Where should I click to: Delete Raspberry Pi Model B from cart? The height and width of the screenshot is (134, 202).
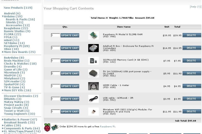191,35
